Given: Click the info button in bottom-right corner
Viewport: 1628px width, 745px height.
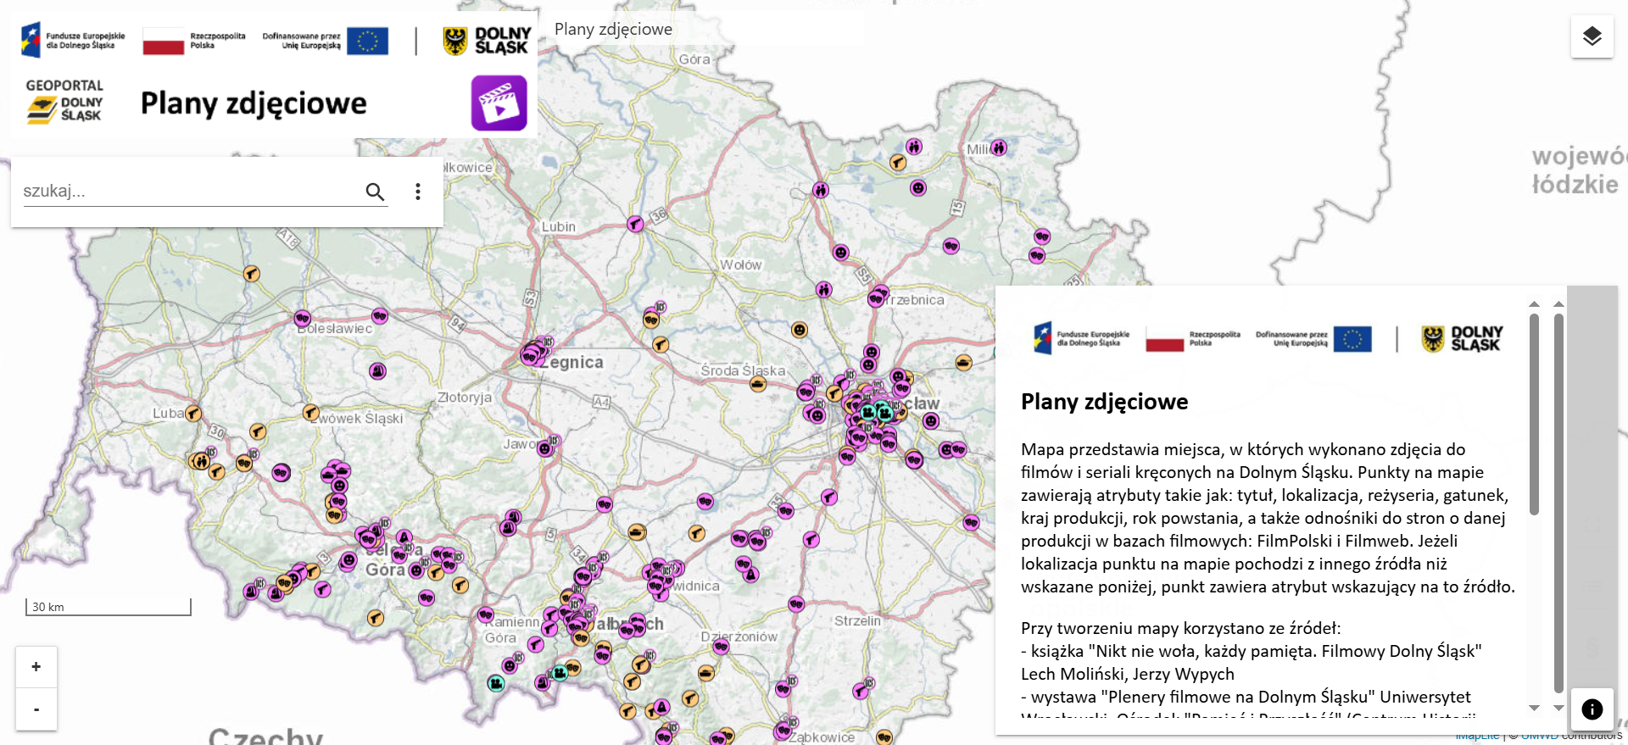Looking at the screenshot, I should coord(1592,709).
